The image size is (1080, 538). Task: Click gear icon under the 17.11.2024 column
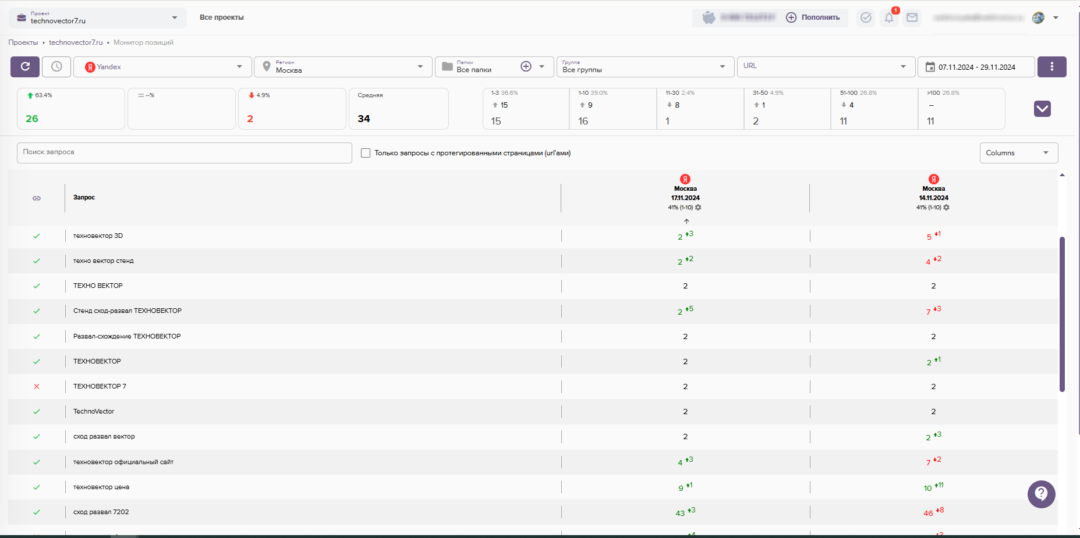tap(698, 208)
